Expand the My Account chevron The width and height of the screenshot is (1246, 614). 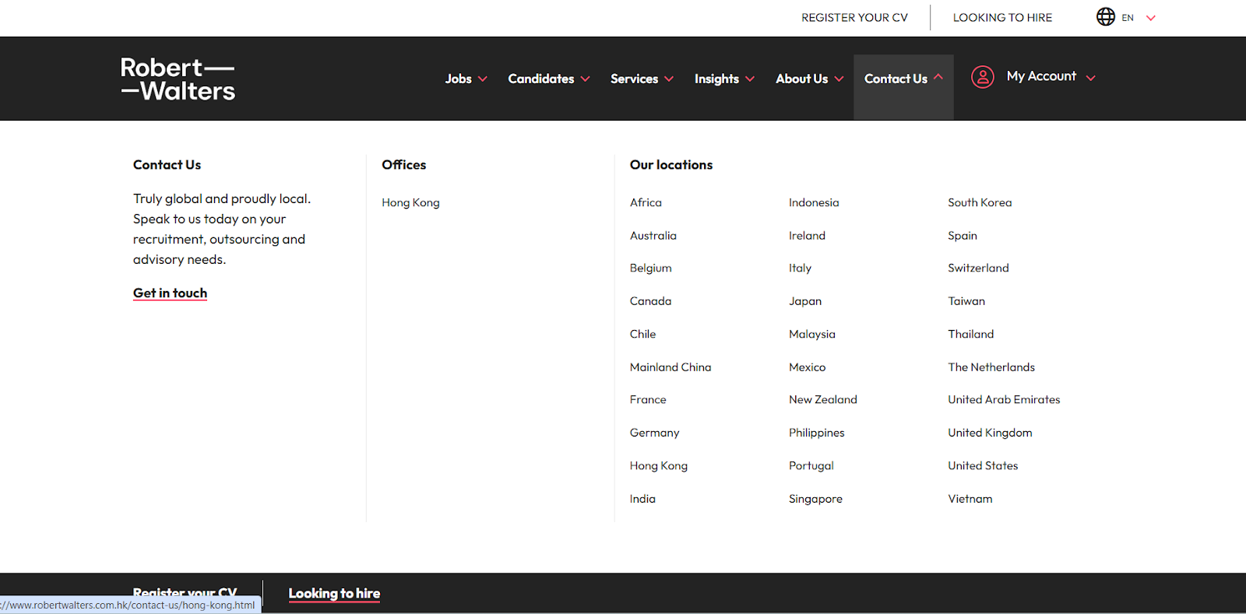pos(1090,78)
